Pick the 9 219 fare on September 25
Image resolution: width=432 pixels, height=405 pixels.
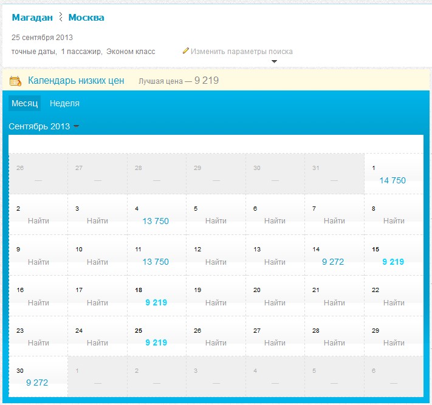(x=156, y=342)
